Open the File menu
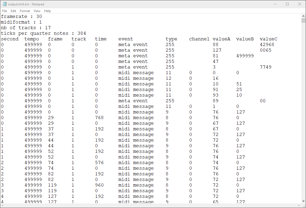Screen dimensions: 306x208 (5, 11)
